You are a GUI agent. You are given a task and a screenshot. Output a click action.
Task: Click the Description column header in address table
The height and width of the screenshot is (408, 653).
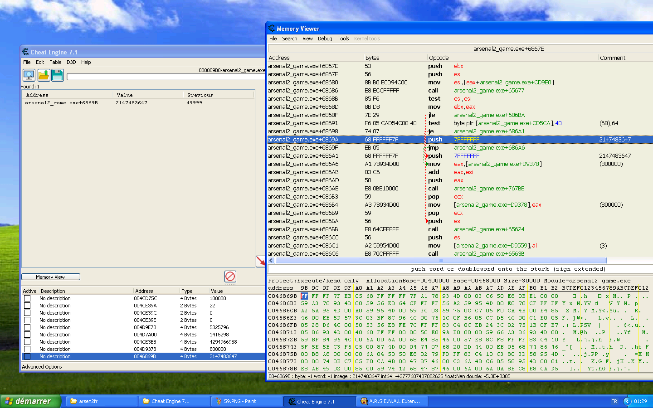86,291
